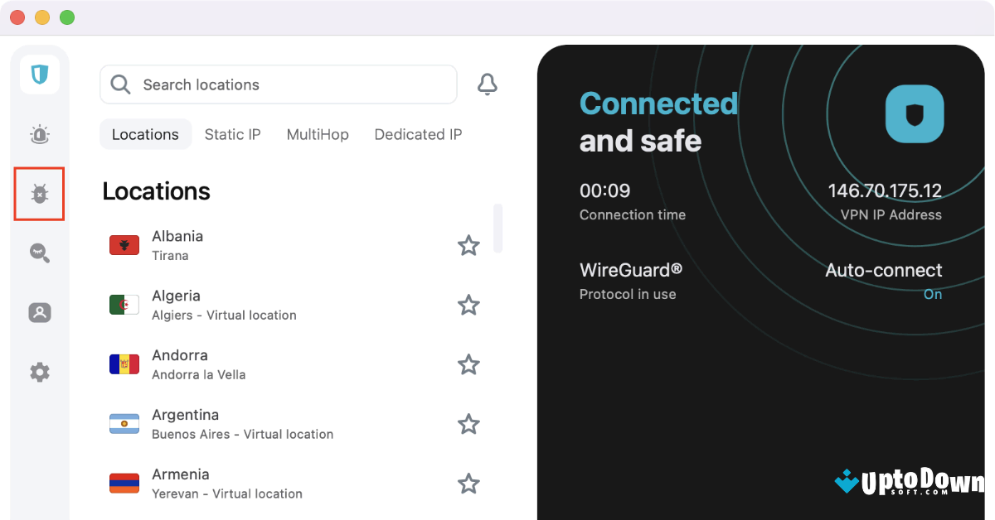The height and width of the screenshot is (520, 995).
Task: Mark Armenia as favorite
Action: point(469,484)
